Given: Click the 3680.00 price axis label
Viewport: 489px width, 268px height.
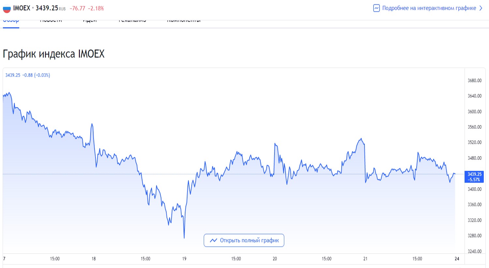Looking at the screenshot, I should (x=475, y=81).
